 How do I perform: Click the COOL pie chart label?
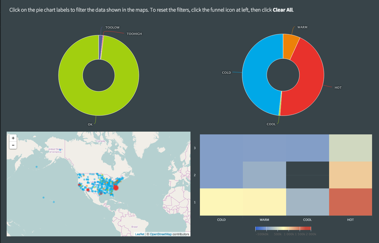(x=271, y=124)
